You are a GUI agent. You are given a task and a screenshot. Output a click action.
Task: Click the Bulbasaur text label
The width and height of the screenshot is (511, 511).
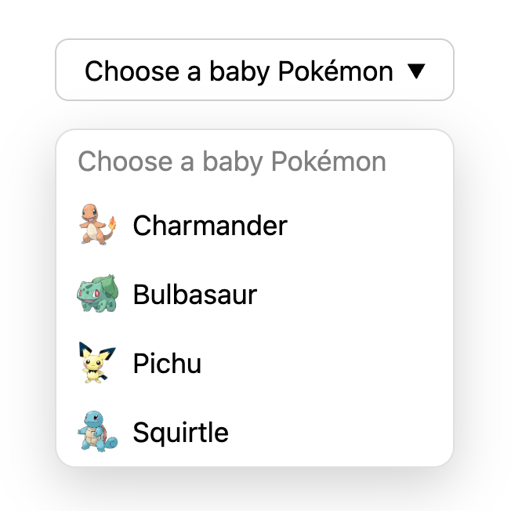pyautogui.click(x=195, y=295)
